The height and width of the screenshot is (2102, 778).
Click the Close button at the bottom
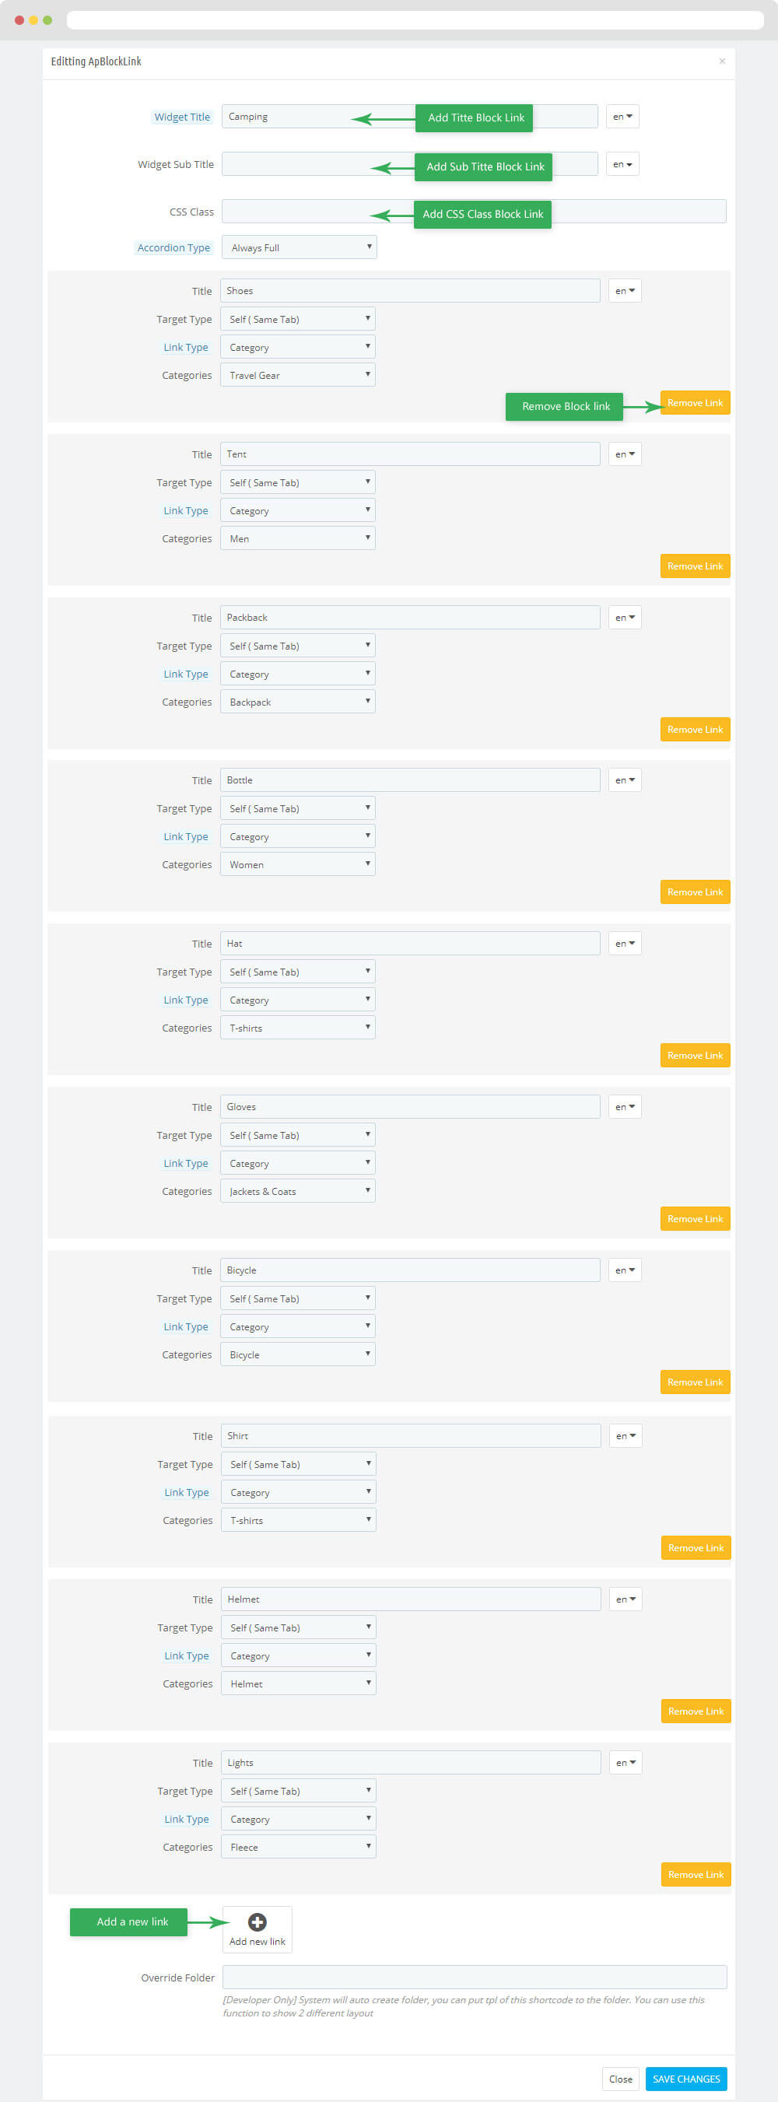[x=620, y=2079]
